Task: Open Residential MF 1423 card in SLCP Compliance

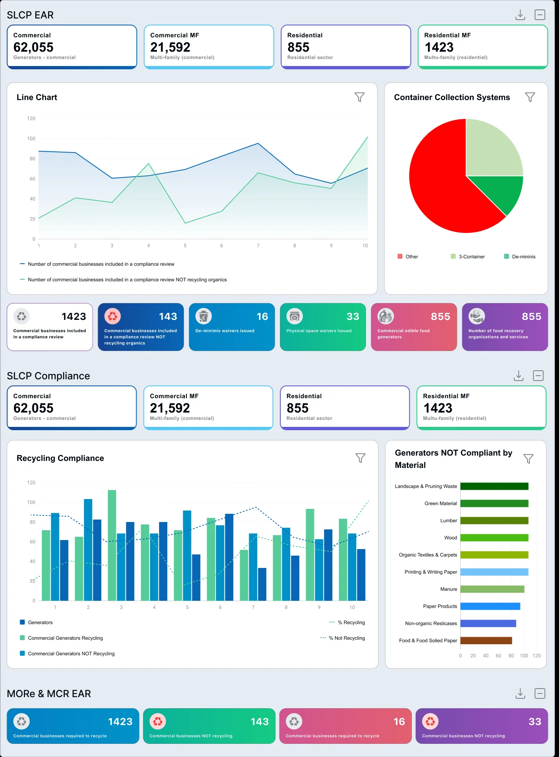Action: pyautogui.click(x=482, y=408)
